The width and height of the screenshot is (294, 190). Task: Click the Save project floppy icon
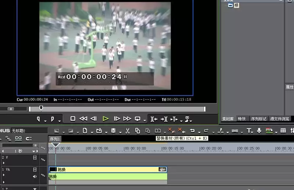click(x=113, y=131)
